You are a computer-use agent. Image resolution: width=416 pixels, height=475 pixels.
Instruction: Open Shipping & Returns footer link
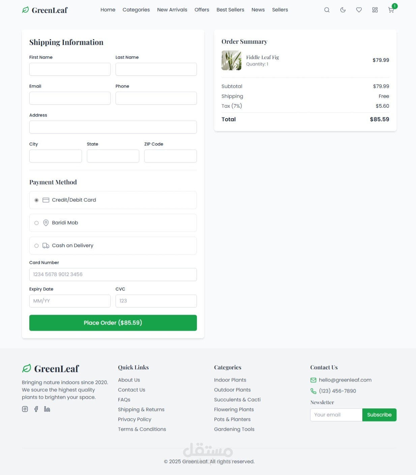click(x=141, y=409)
